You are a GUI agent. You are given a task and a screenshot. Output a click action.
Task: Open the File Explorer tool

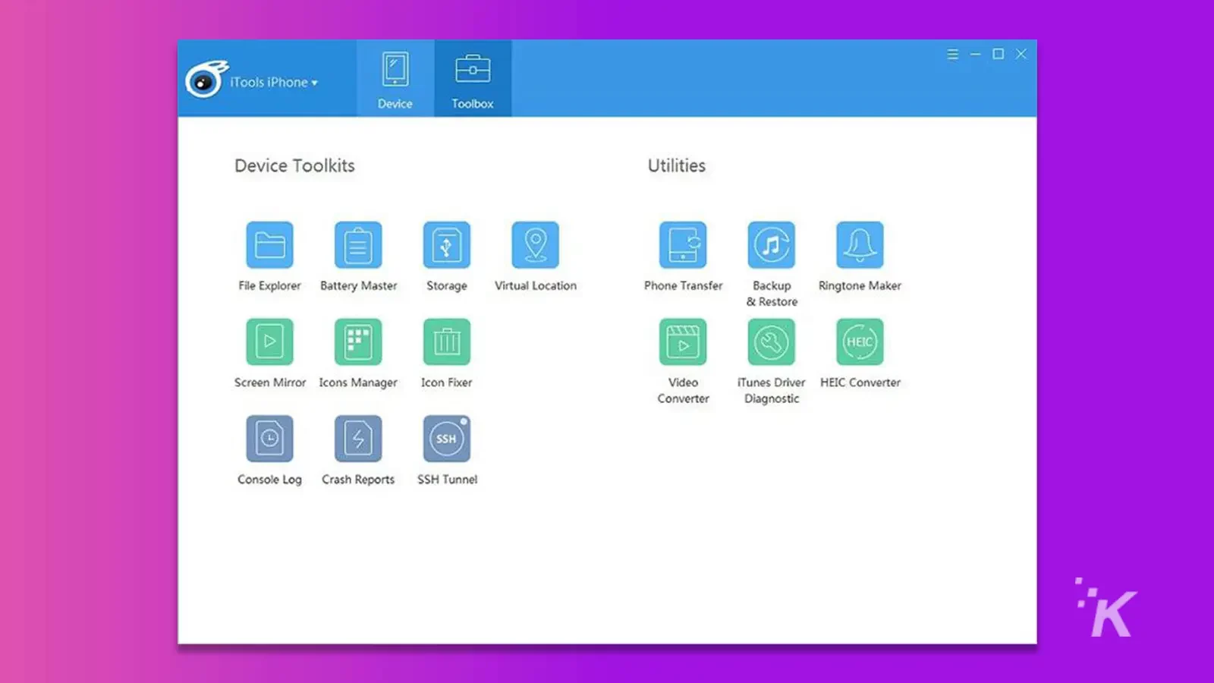[x=269, y=245]
